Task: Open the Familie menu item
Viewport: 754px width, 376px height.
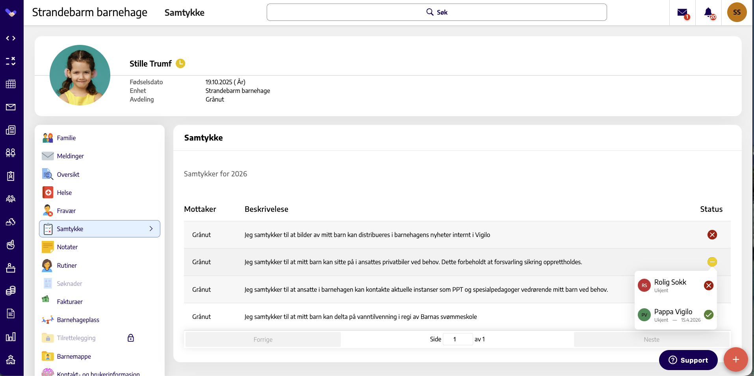Action: [x=100, y=138]
